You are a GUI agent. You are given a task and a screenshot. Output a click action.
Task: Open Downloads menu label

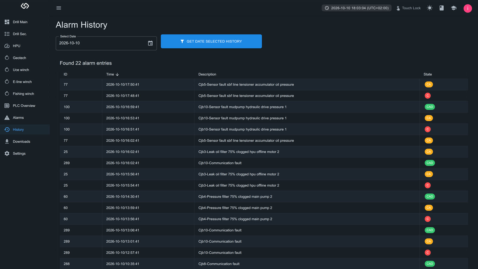[22, 141]
